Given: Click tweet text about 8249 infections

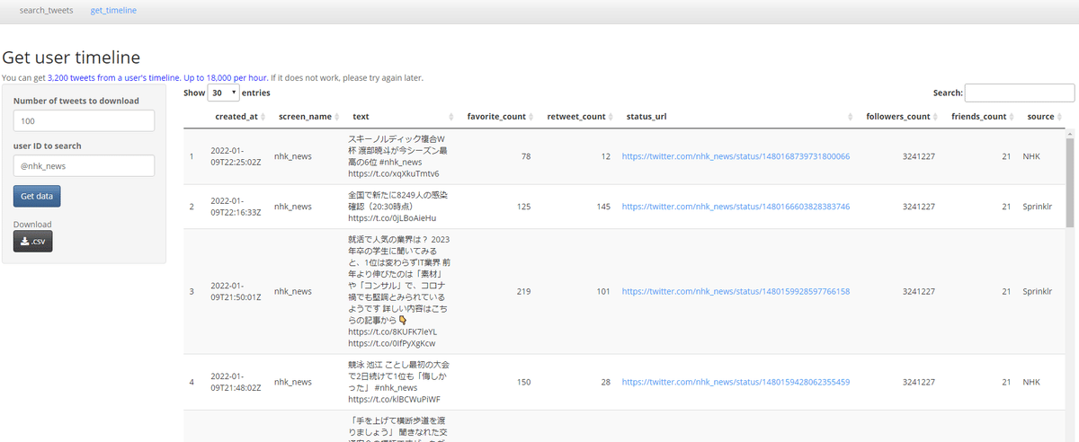Looking at the screenshot, I should point(399,207).
